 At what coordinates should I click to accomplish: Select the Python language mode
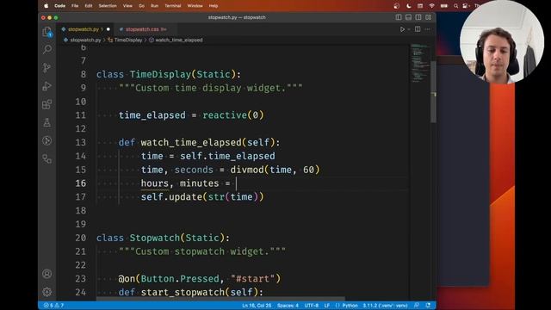[x=350, y=306]
